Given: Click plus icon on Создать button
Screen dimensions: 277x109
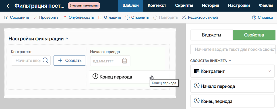Looking at the screenshot, I should 60,61.
